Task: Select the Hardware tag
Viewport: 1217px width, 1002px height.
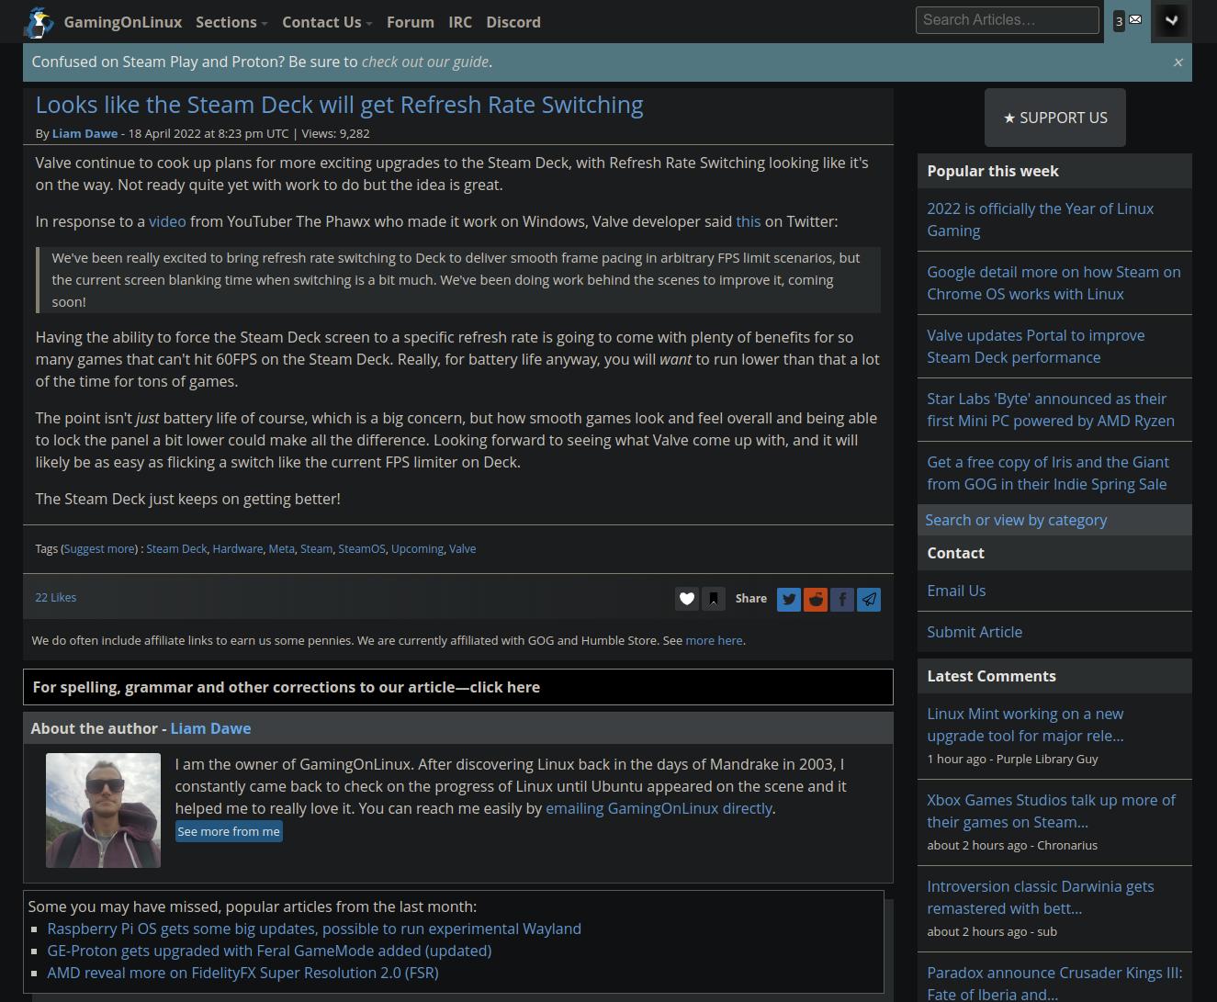Action: [237, 548]
